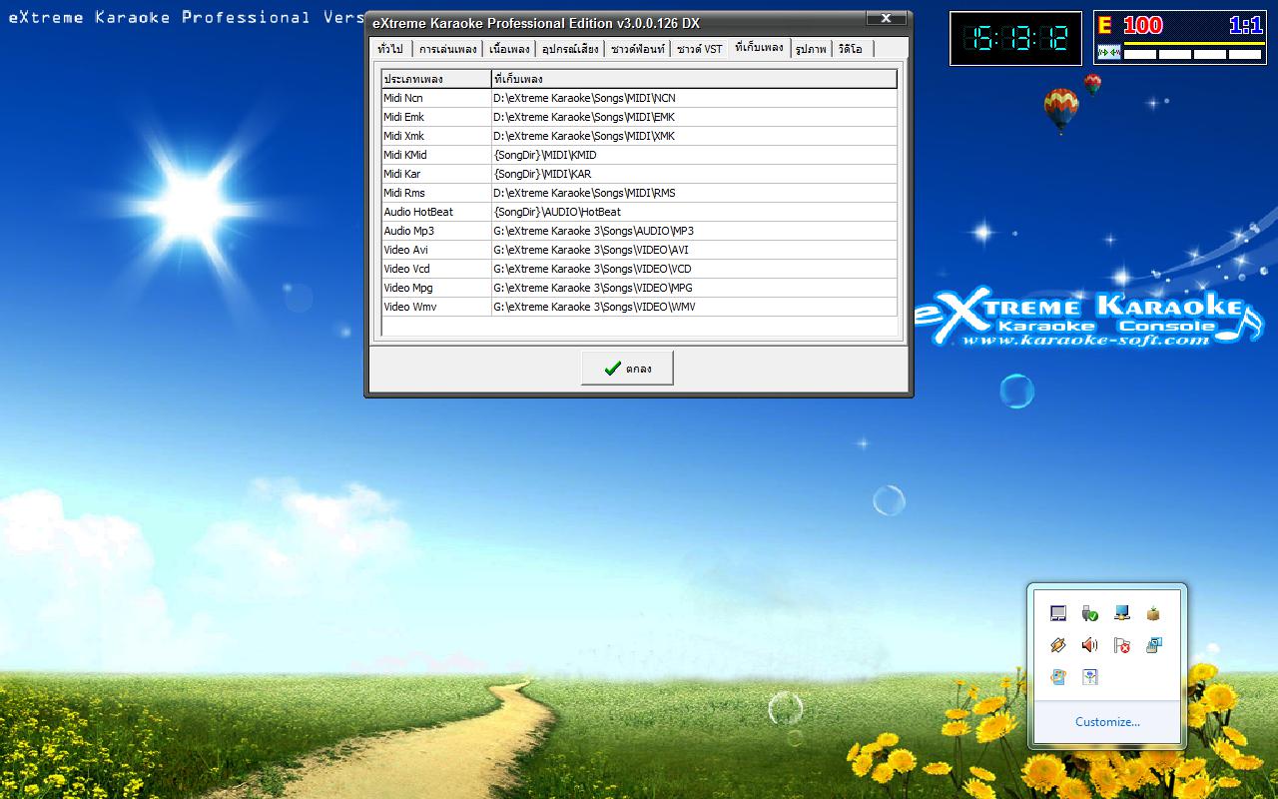Switch to the ทั่วไป tab
This screenshot has height=799, width=1278.
390,49
